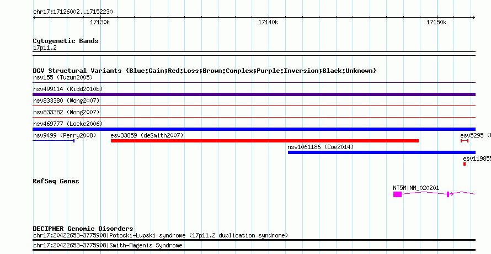The image size is (491, 254).
Task: Click the right arrowhead of the ruler
Action: click(x=473, y=18)
